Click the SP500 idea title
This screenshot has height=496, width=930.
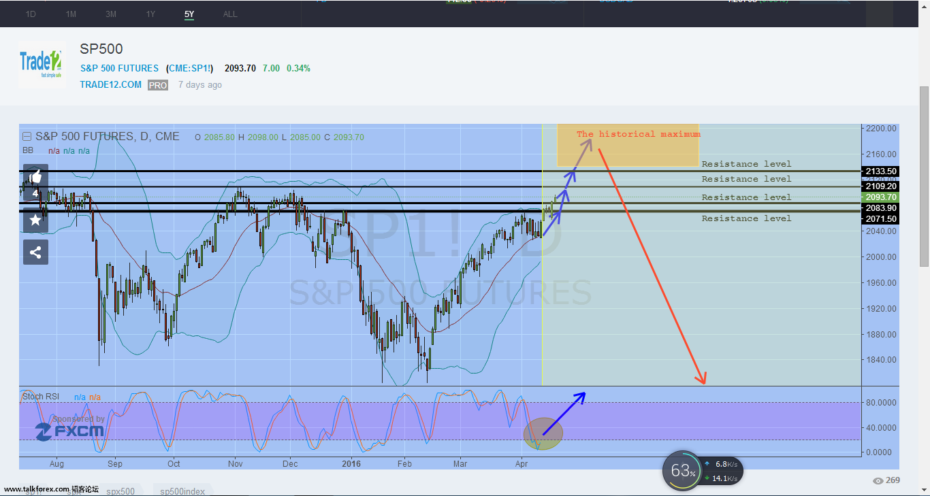[101, 49]
